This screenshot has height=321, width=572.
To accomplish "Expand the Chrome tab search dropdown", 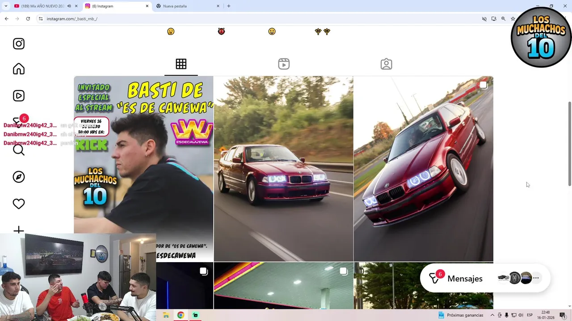I will tap(6, 6).
